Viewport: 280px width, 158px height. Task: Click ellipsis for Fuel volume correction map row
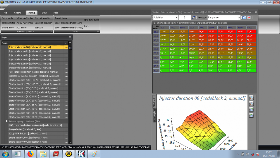click(66, 72)
